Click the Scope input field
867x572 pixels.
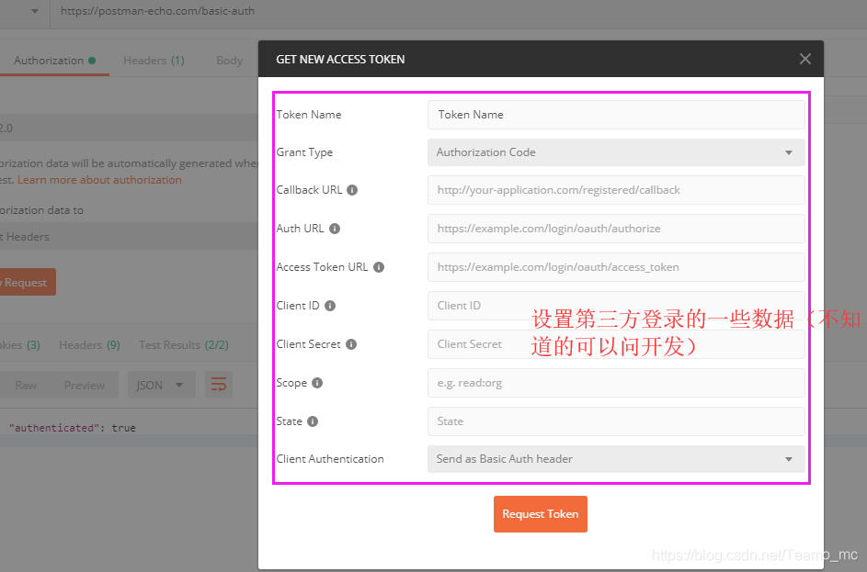coord(616,383)
